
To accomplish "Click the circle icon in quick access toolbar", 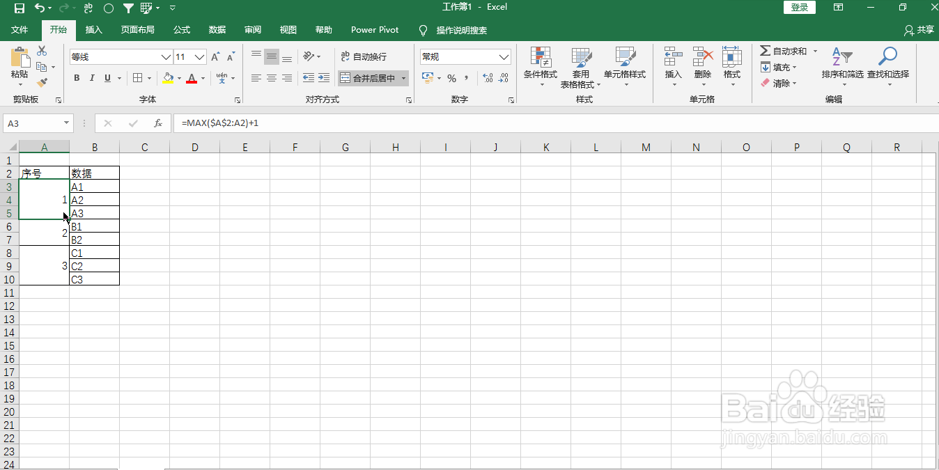I will [x=109, y=8].
